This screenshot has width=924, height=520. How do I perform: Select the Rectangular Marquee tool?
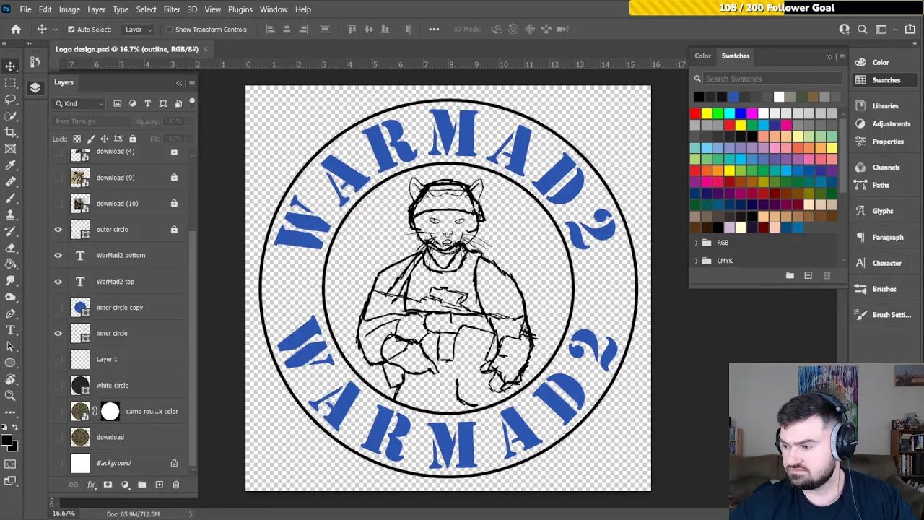pyautogui.click(x=10, y=83)
